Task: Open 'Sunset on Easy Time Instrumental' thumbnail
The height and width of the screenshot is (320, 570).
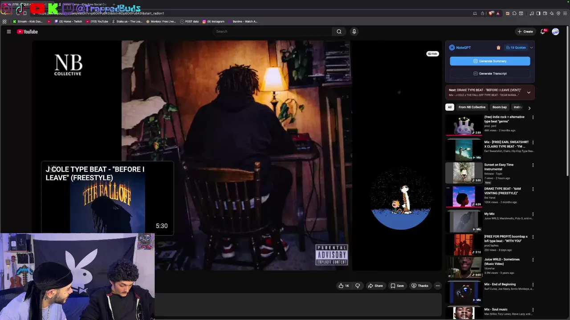Action: [x=464, y=173]
